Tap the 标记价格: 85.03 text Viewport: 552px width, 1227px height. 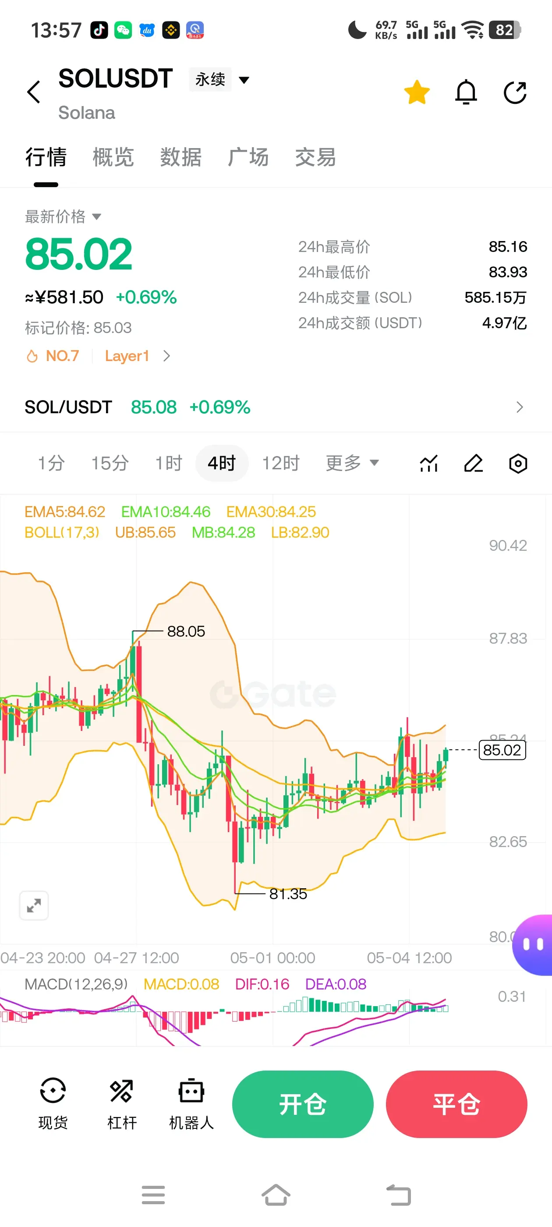pos(78,328)
